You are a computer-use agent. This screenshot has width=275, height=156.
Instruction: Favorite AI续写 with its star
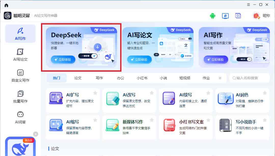(x=208, y=93)
